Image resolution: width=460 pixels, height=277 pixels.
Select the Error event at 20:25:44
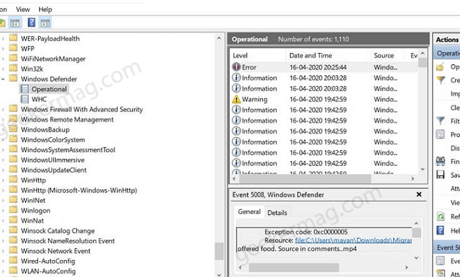tap(324, 67)
